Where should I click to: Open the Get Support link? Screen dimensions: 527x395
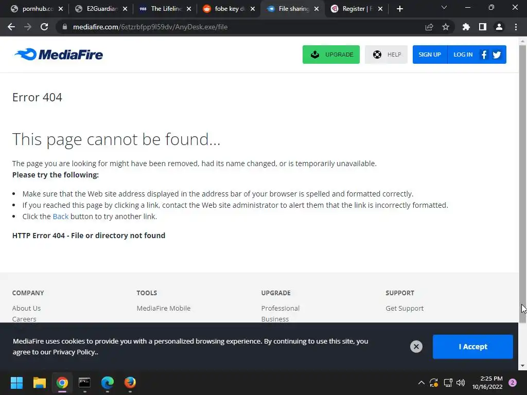(x=405, y=308)
